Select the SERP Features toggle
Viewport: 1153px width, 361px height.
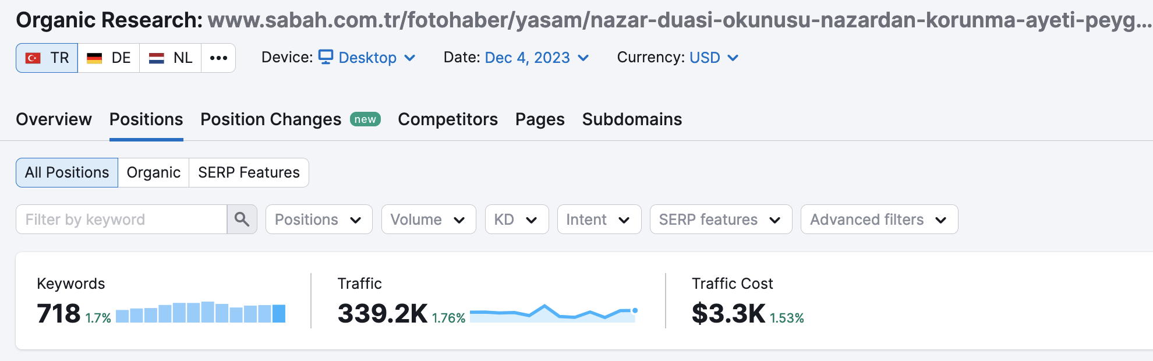point(249,172)
